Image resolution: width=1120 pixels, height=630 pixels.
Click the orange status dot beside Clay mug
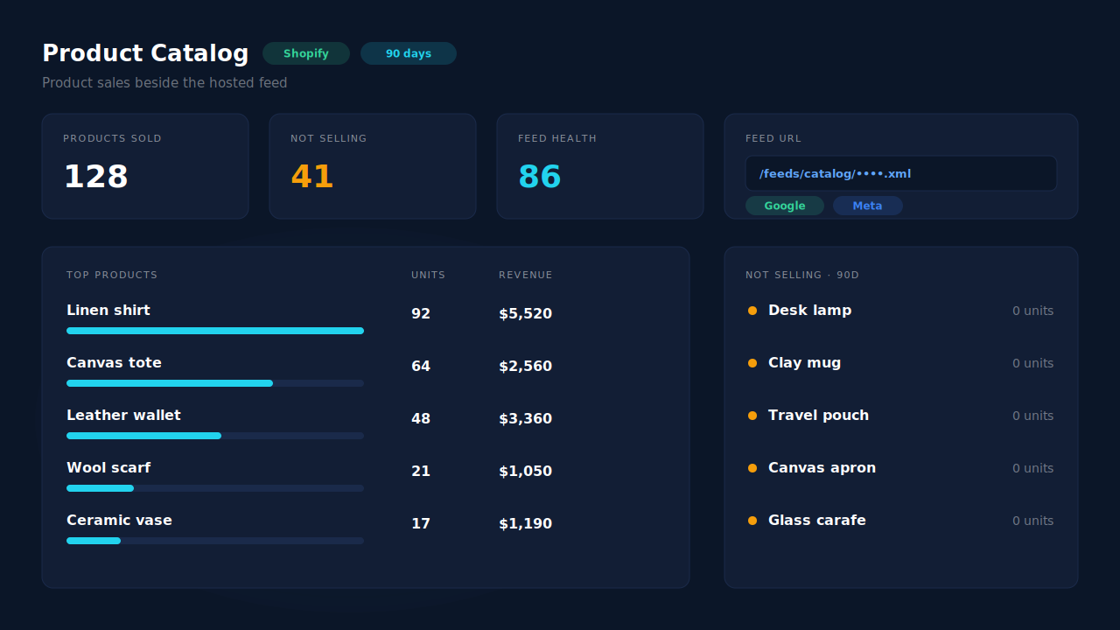pos(752,363)
